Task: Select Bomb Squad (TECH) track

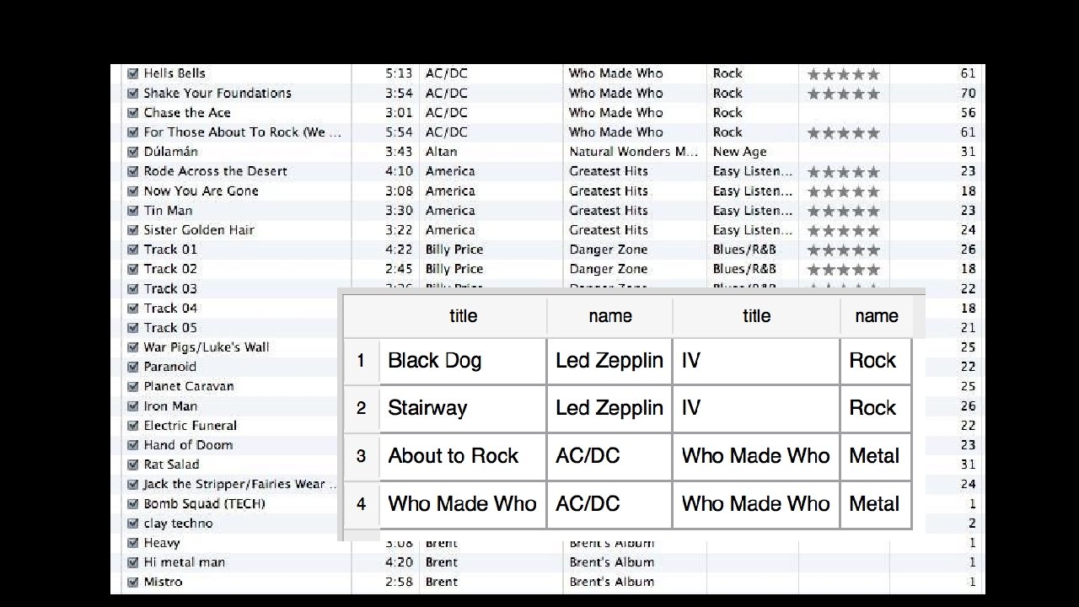Action: point(204,503)
